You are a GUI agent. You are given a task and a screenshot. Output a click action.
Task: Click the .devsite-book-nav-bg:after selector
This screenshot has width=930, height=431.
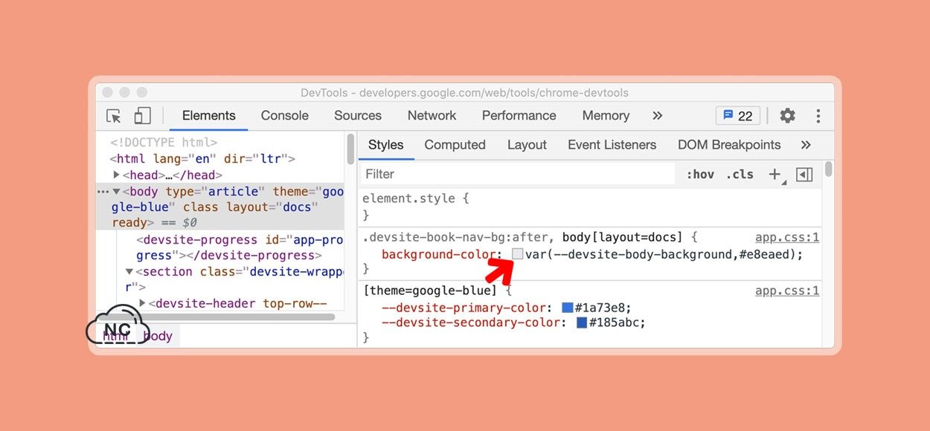point(456,238)
